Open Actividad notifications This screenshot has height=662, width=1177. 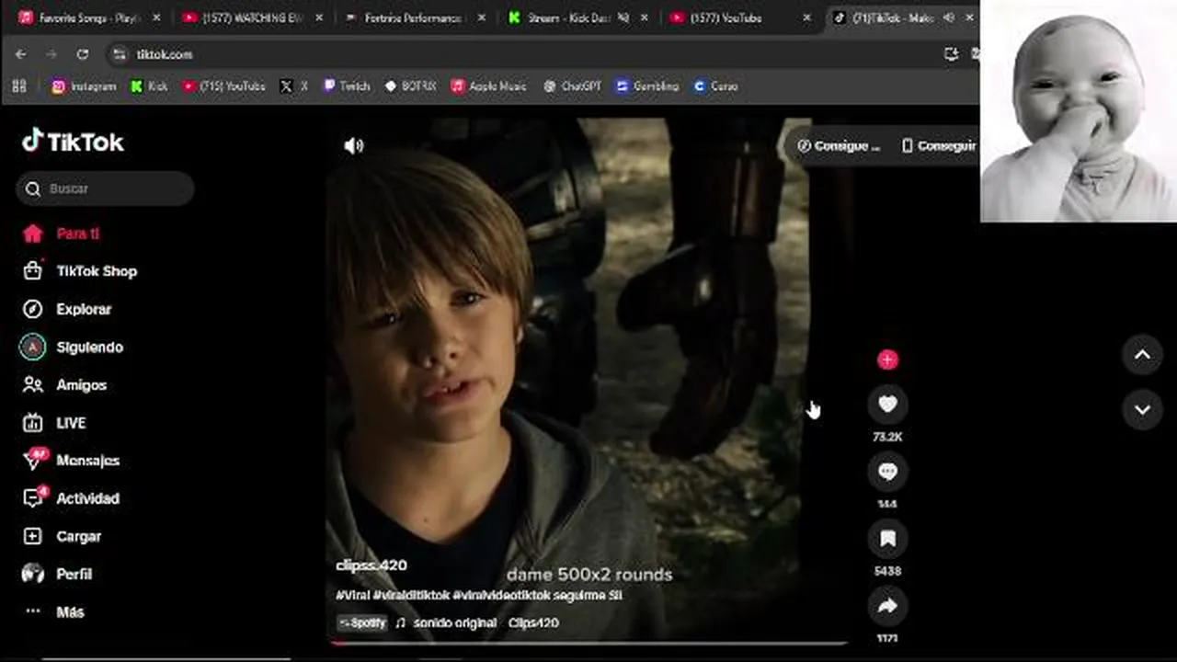(70, 498)
